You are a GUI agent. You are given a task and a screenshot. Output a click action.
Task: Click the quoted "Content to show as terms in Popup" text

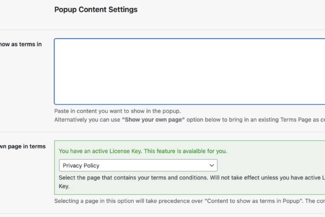[253, 201]
